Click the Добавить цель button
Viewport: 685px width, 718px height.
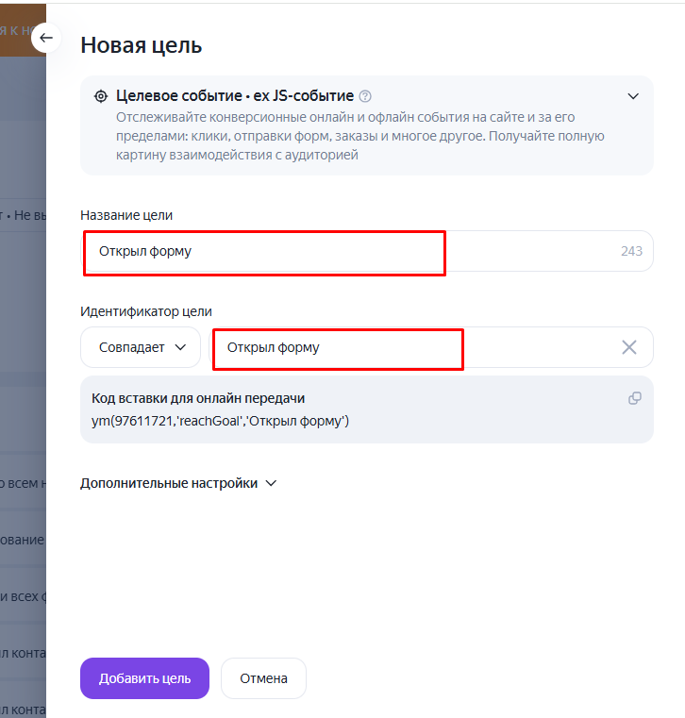pyautogui.click(x=144, y=678)
